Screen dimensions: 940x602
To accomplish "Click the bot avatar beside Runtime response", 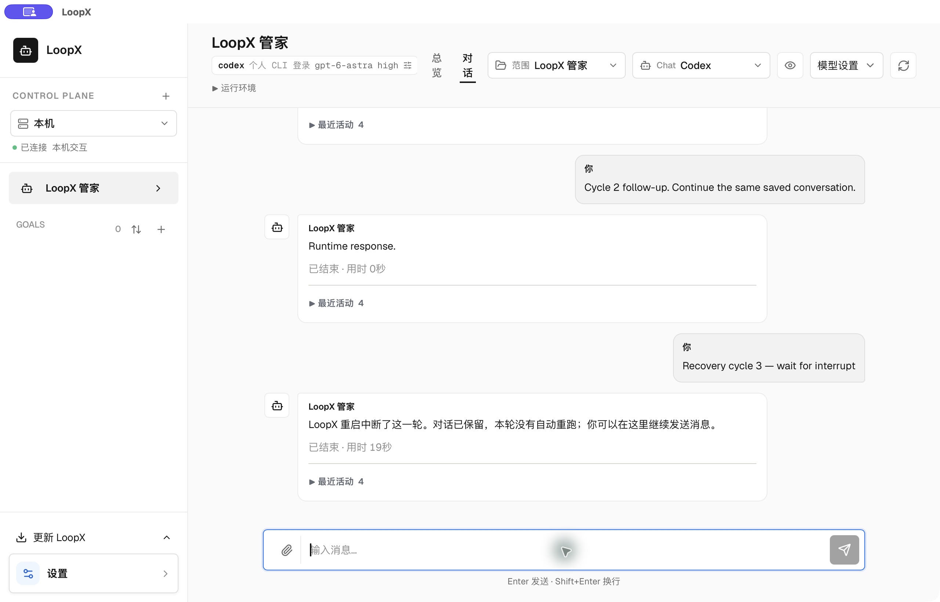I will (277, 227).
